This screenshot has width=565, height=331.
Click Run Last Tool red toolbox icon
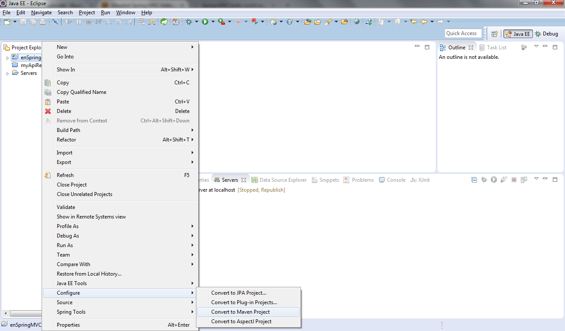coord(221,22)
